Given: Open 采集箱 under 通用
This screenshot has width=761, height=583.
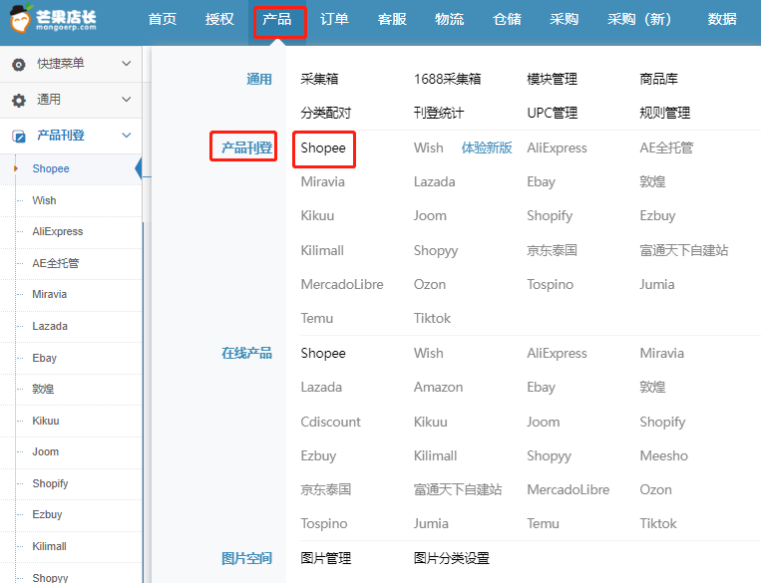Looking at the screenshot, I should click(319, 79).
